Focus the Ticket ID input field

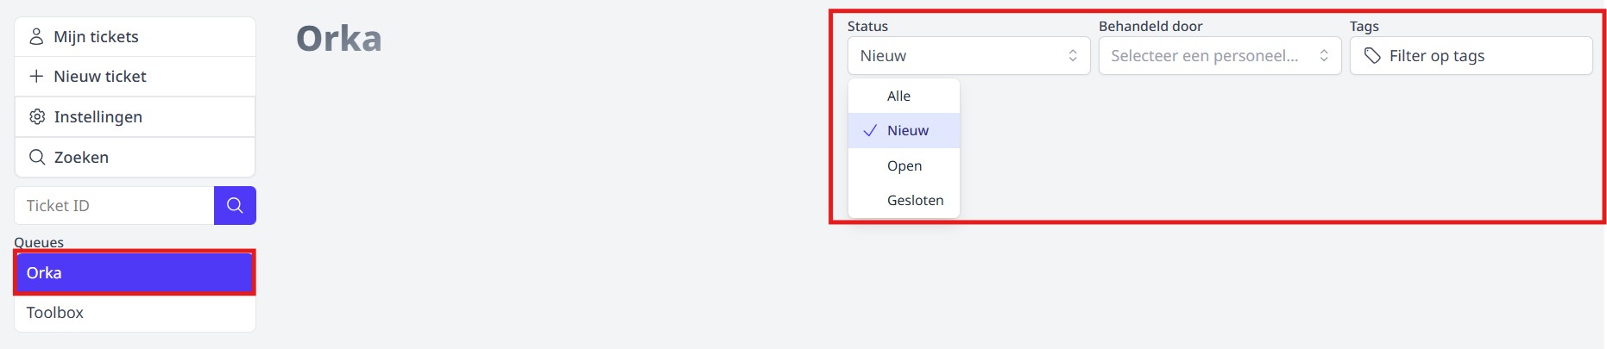click(x=114, y=206)
